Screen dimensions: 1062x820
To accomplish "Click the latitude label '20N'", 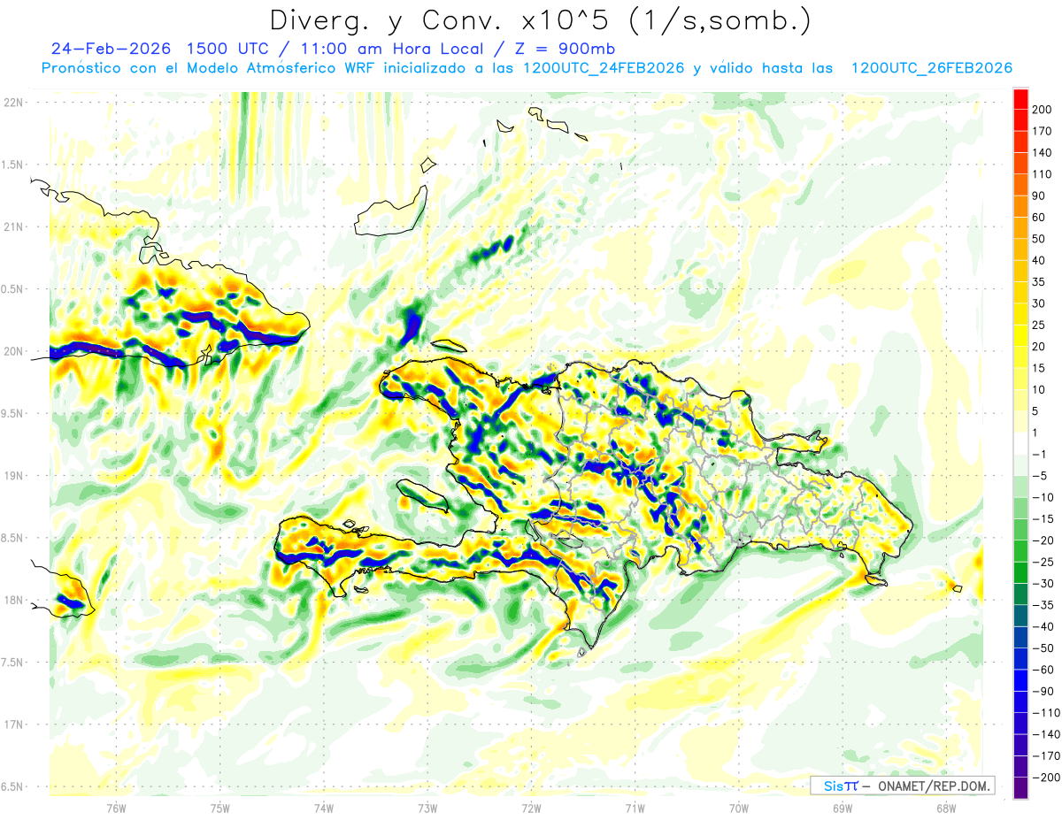I will pos(13,351).
